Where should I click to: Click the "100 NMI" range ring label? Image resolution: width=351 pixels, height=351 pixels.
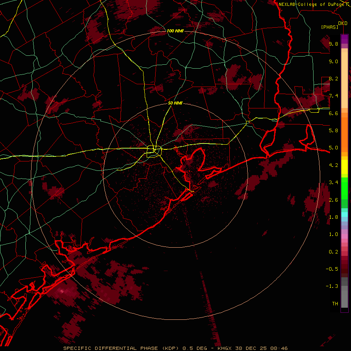point(175,31)
